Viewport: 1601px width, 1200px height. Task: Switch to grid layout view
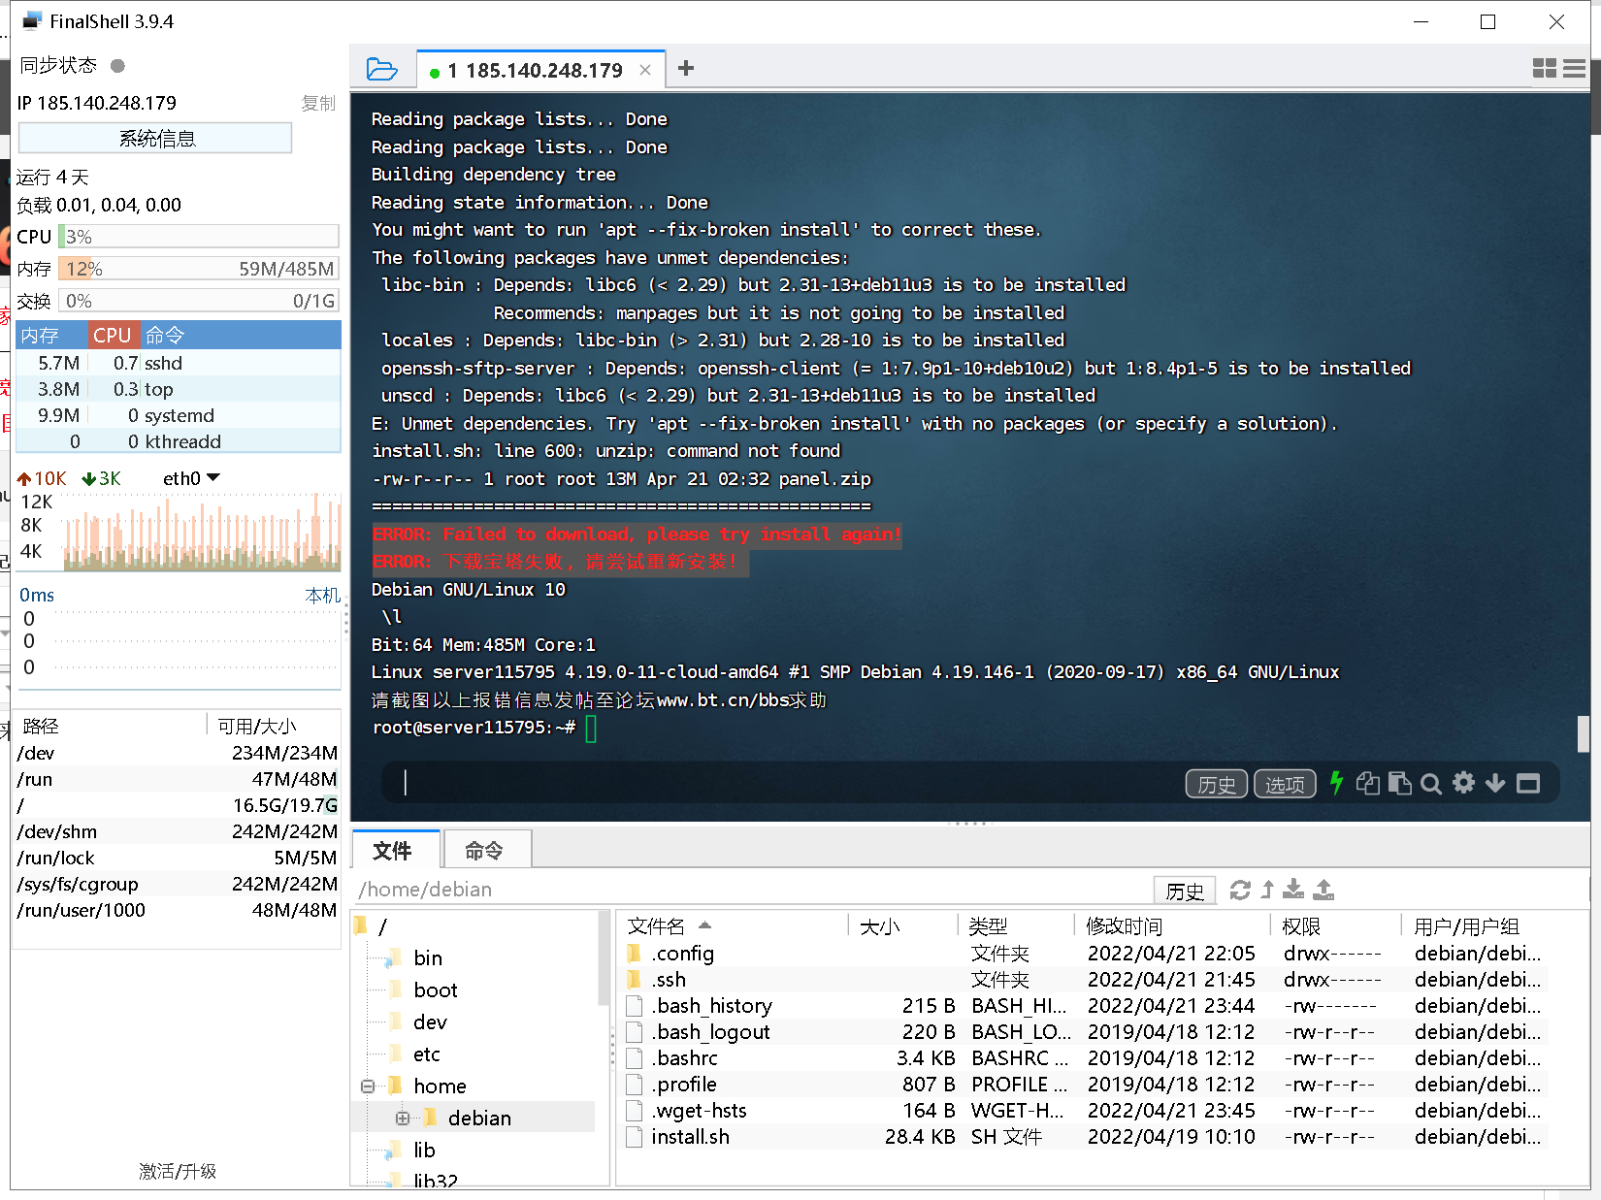[x=1544, y=68]
